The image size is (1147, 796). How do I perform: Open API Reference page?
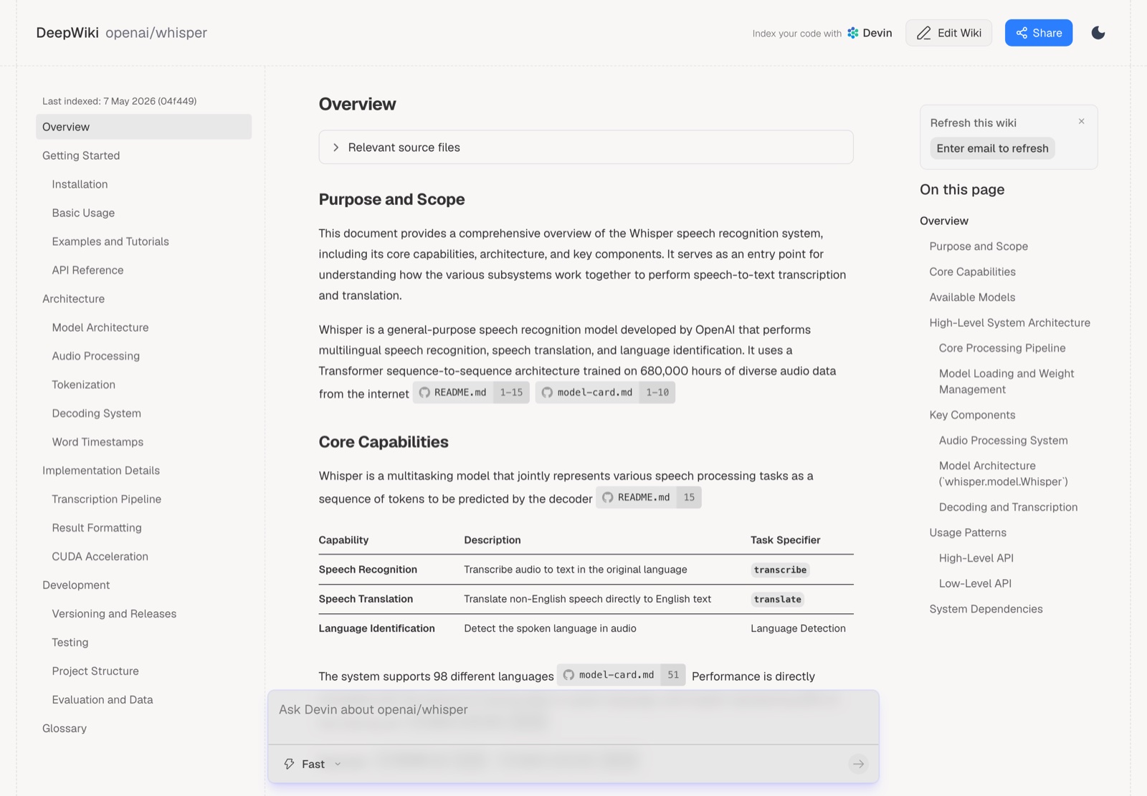click(87, 270)
